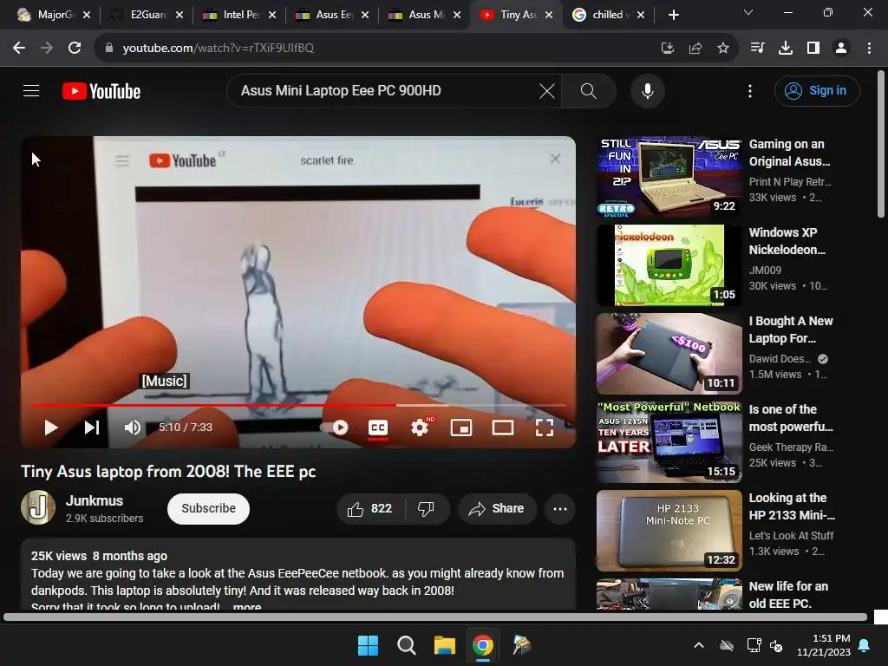This screenshot has height=666, width=888.
Task: Switch to the Intel Pentium browser tab
Action: pos(239,15)
